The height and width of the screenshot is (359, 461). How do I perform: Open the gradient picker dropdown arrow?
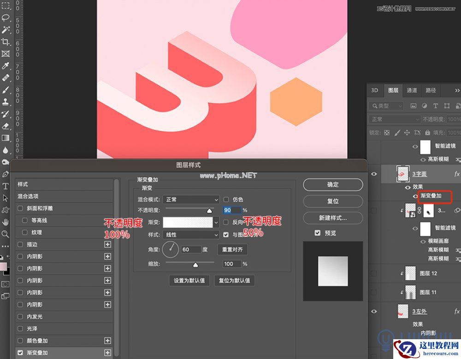click(x=216, y=222)
